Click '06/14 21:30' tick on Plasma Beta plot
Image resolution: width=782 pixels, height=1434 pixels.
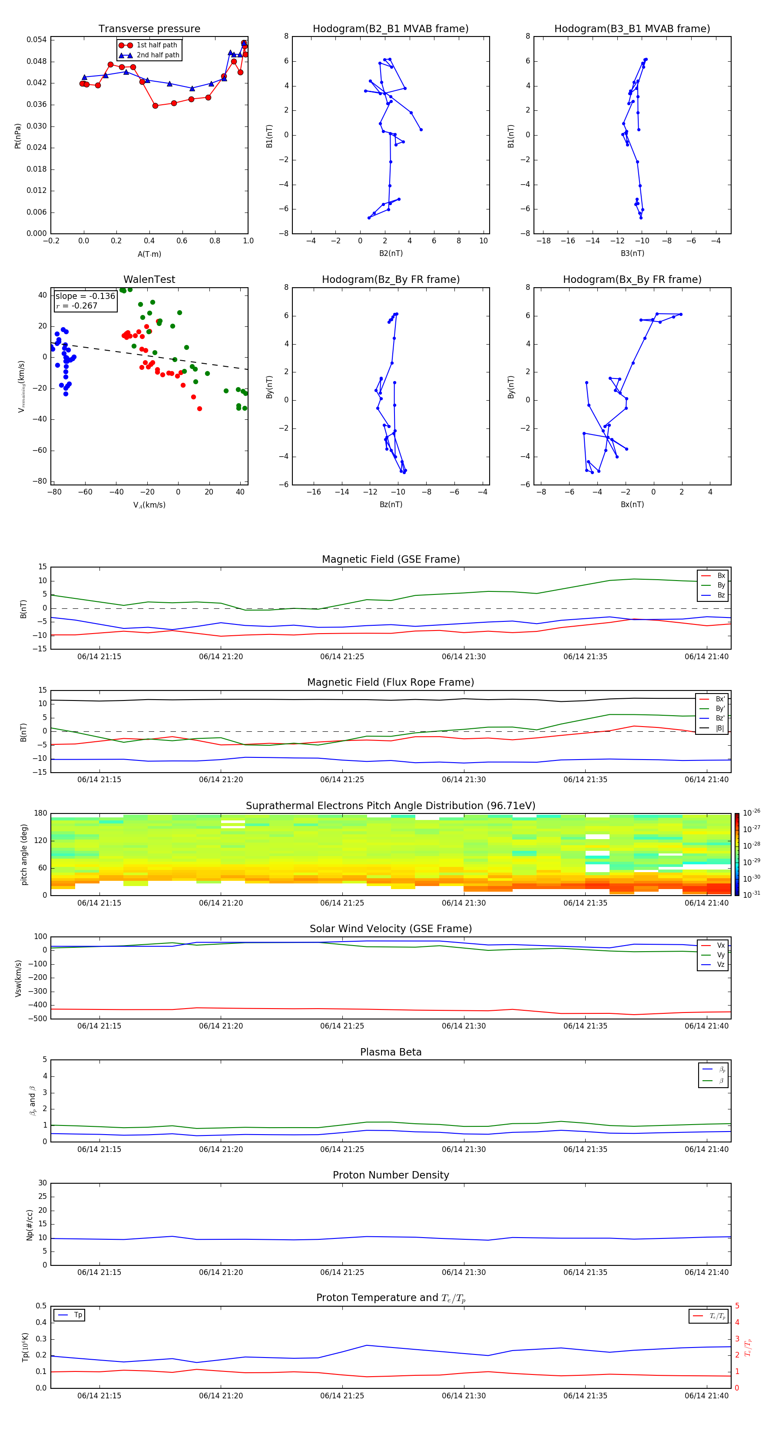pyautogui.click(x=464, y=1149)
